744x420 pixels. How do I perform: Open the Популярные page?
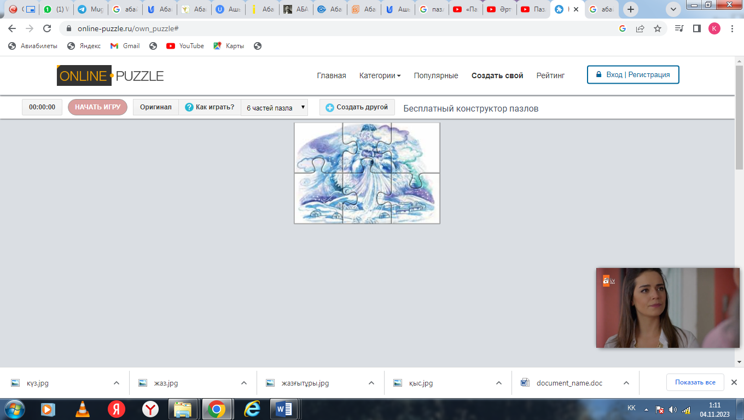click(x=436, y=75)
